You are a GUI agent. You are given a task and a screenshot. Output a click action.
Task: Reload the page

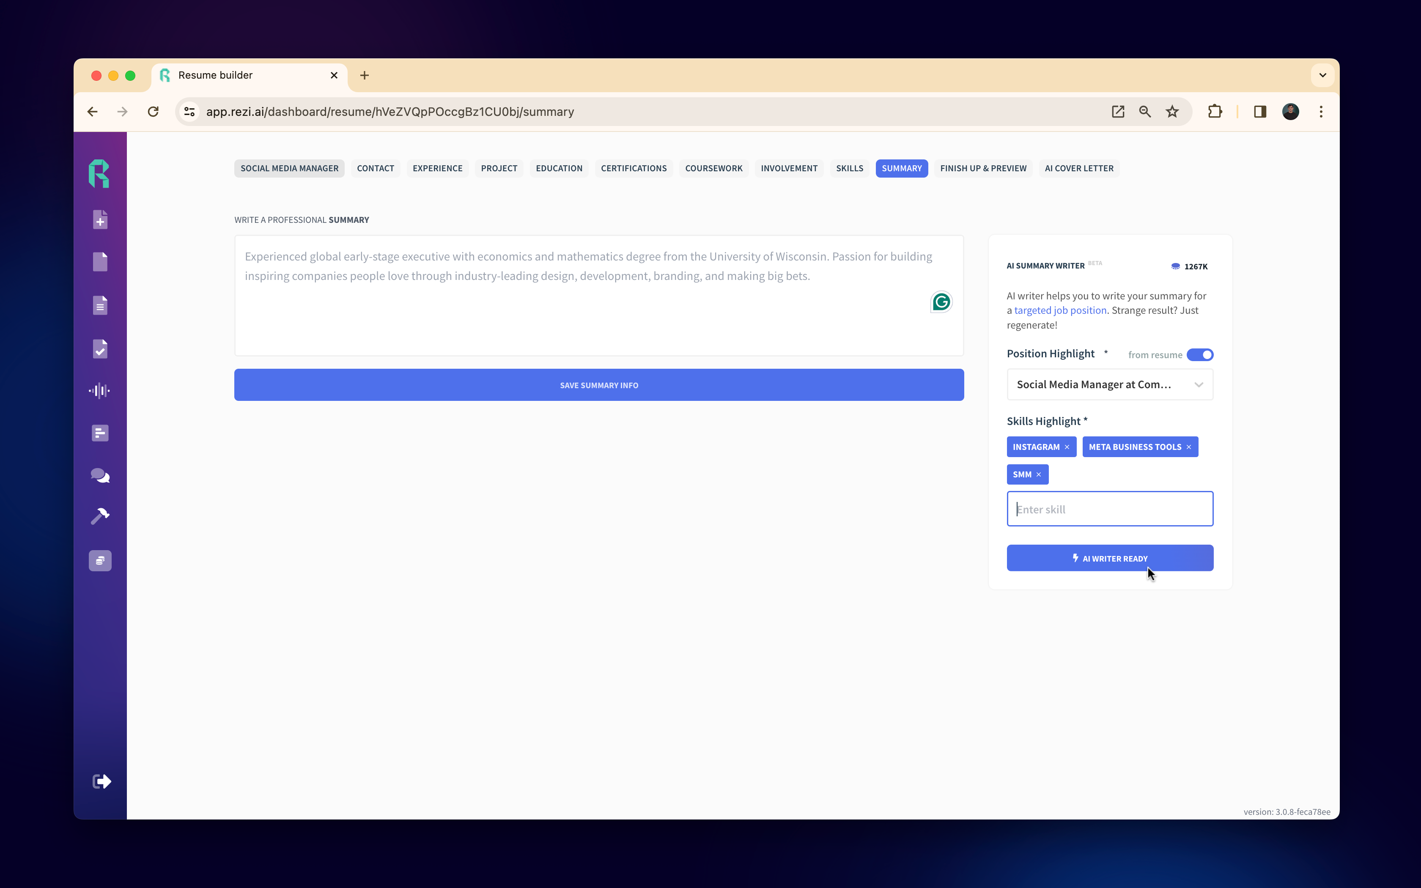tap(153, 112)
